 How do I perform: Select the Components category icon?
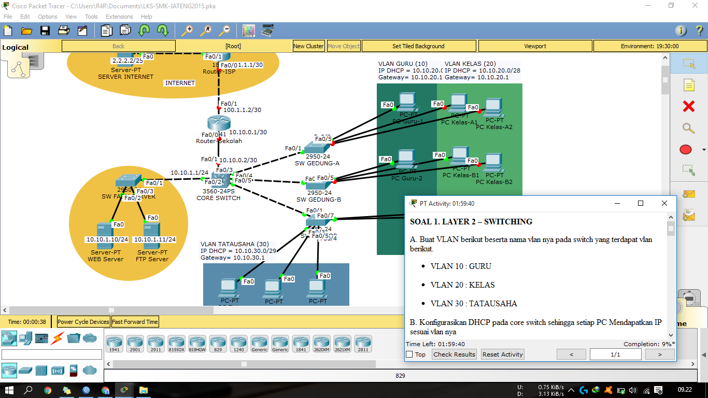click(x=41, y=338)
